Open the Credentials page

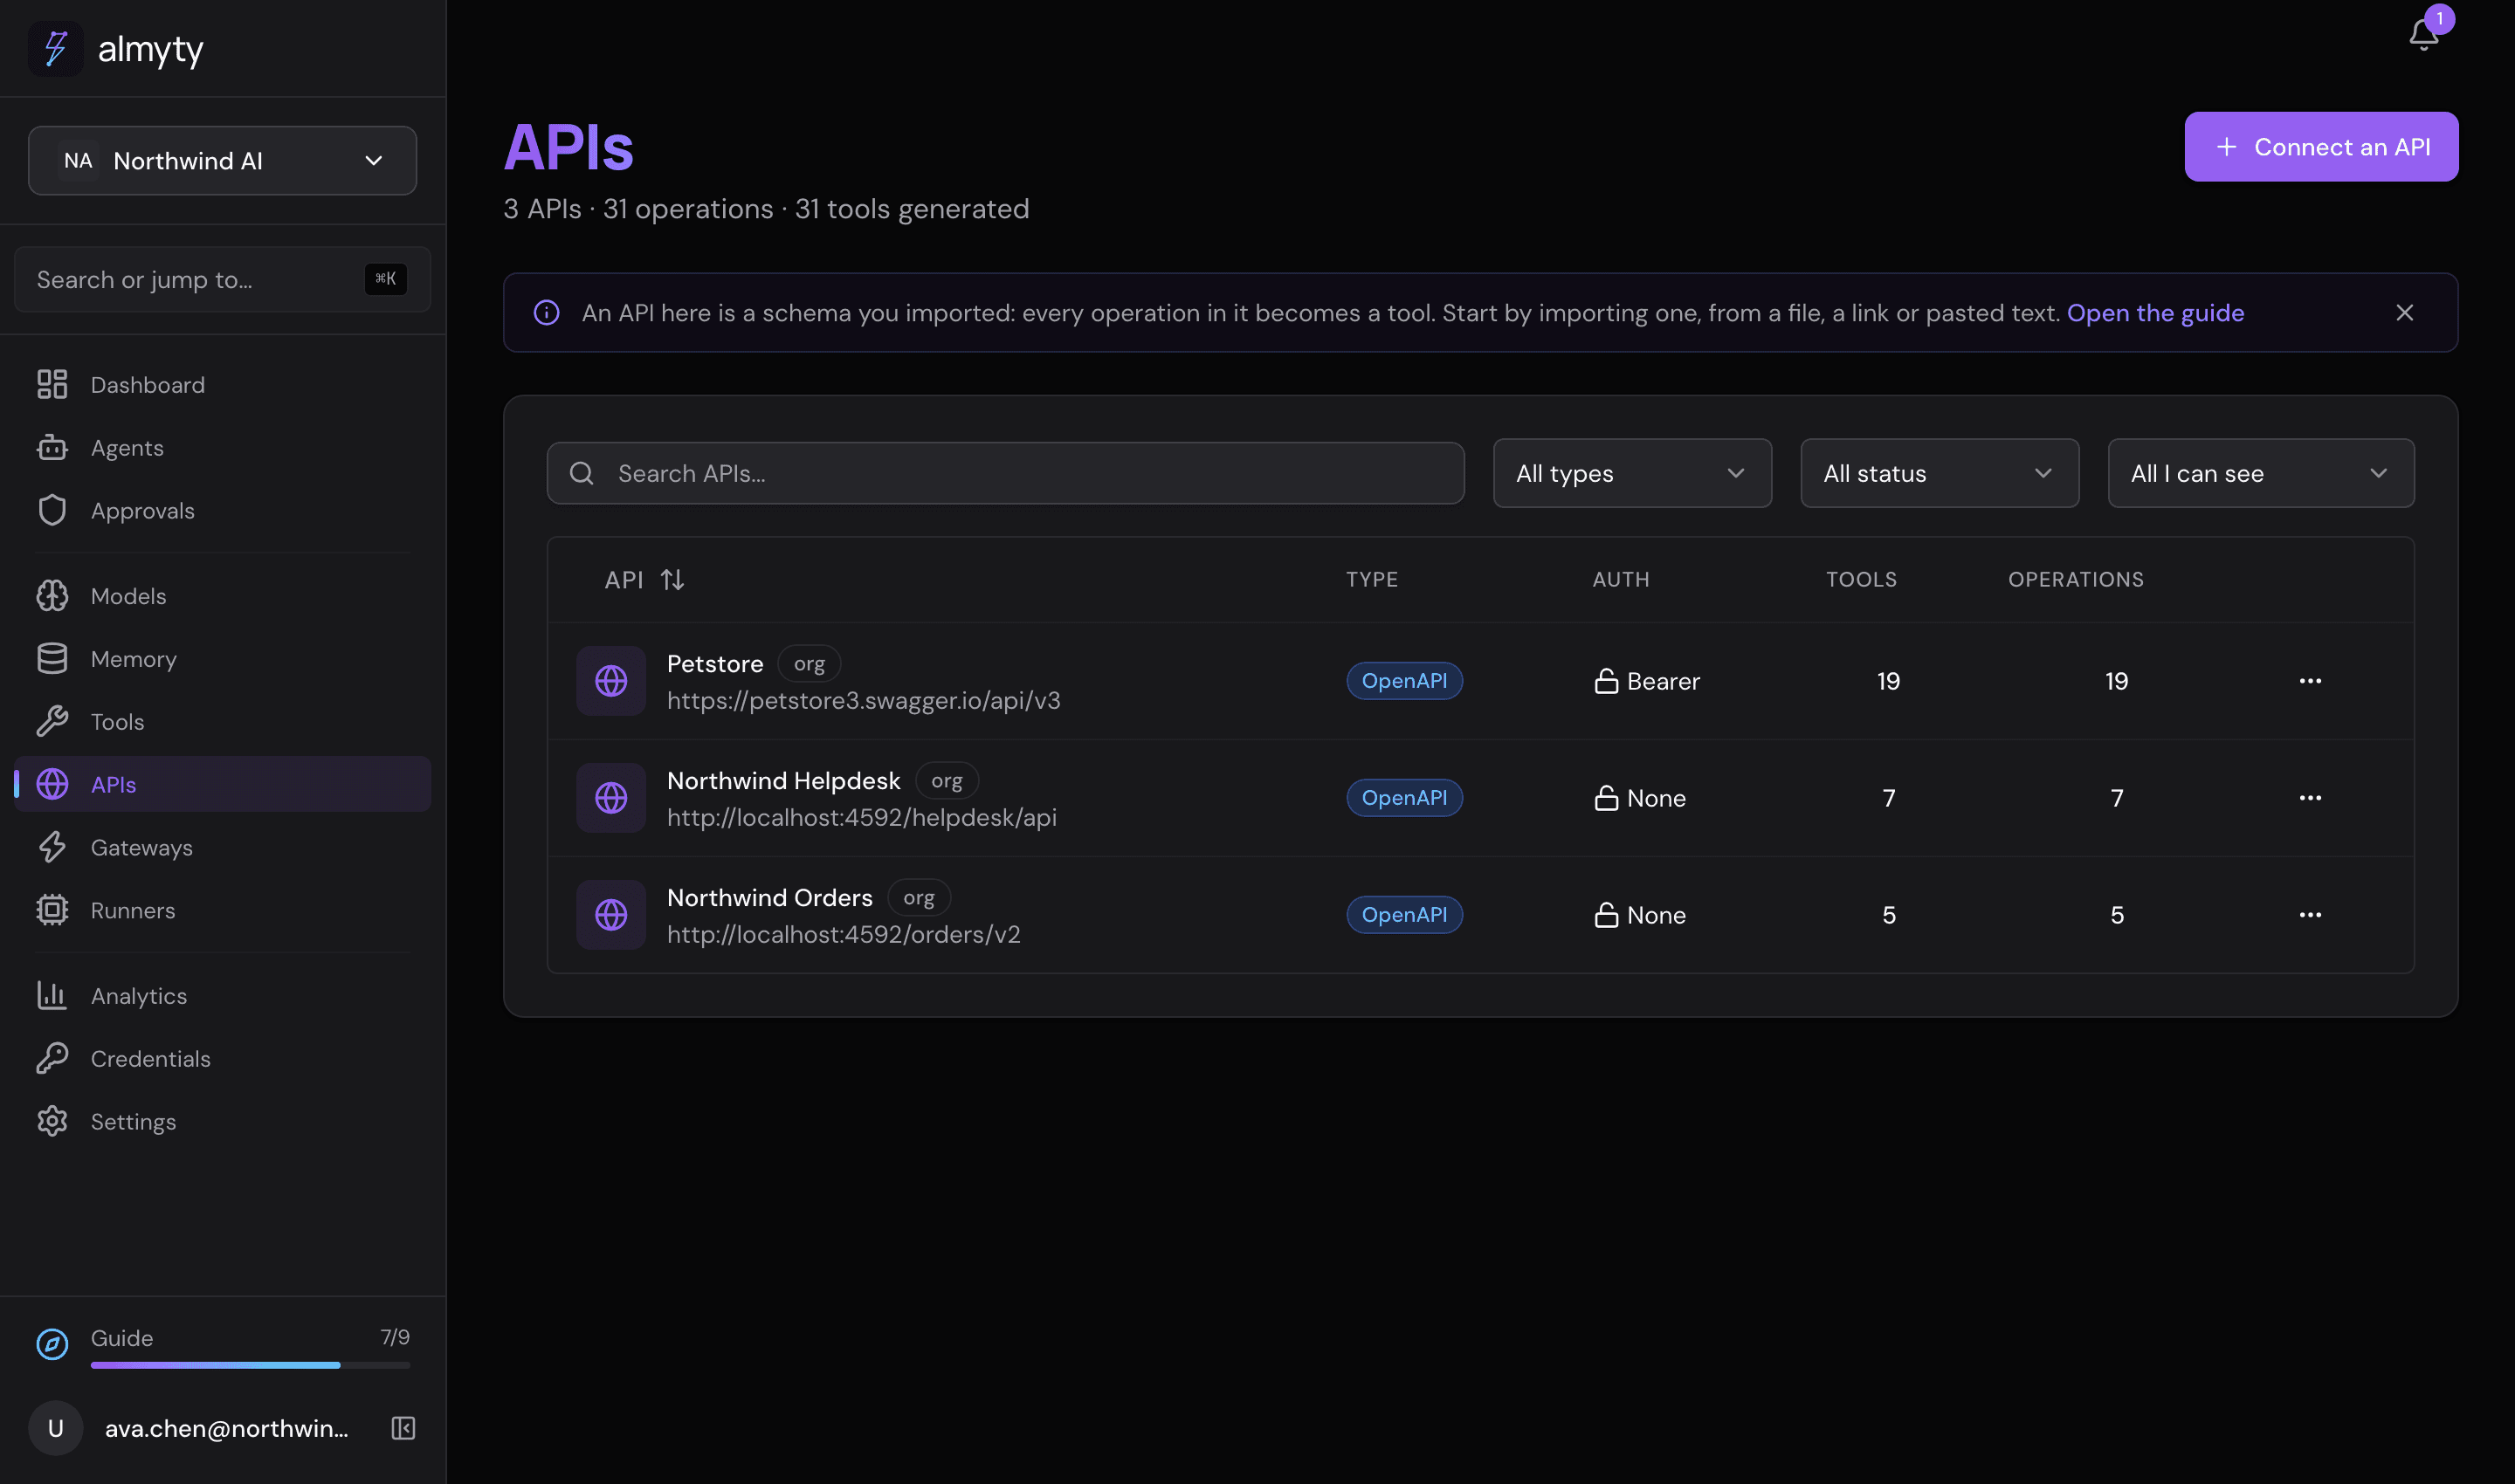click(222, 1058)
